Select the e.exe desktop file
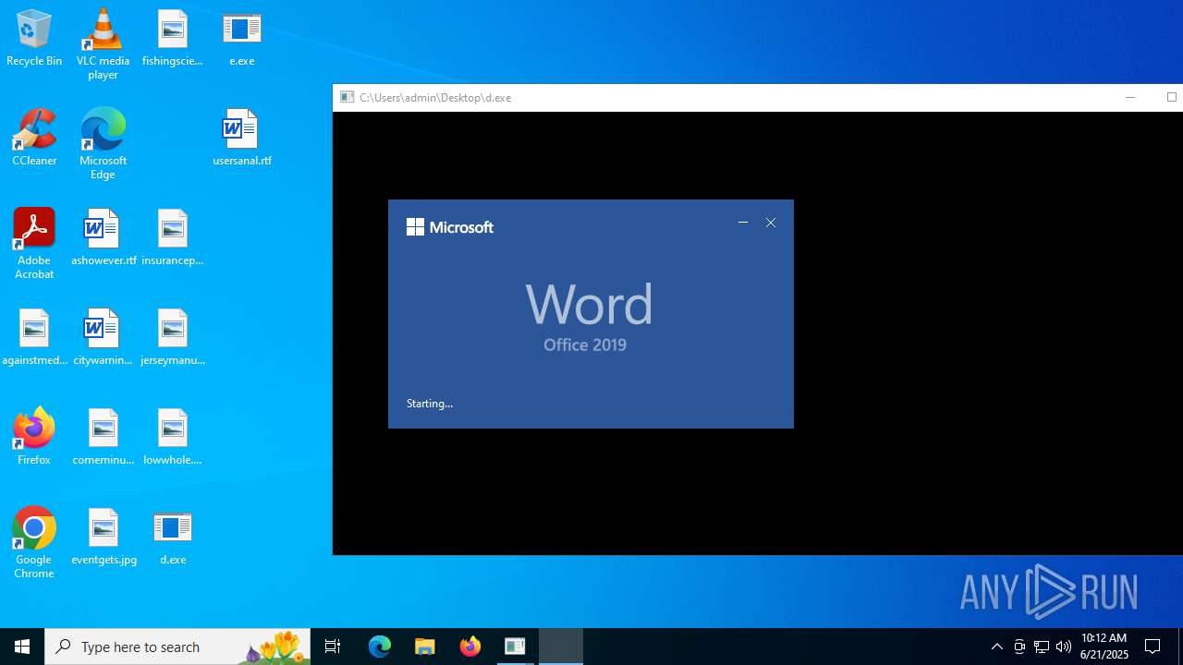 [x=242, y=39]
